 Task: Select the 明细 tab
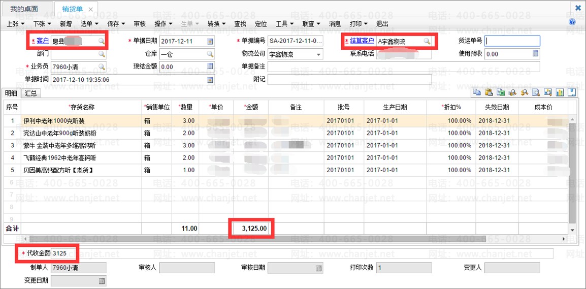point(11,93)
